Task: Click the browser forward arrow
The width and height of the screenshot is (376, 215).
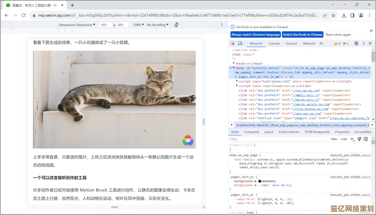Action: point(15,15)
